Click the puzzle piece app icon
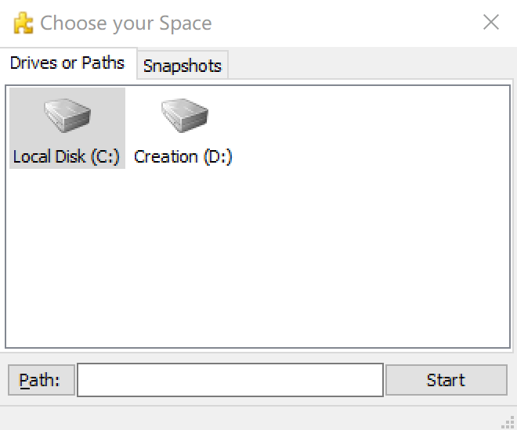 tap(23, 23)
